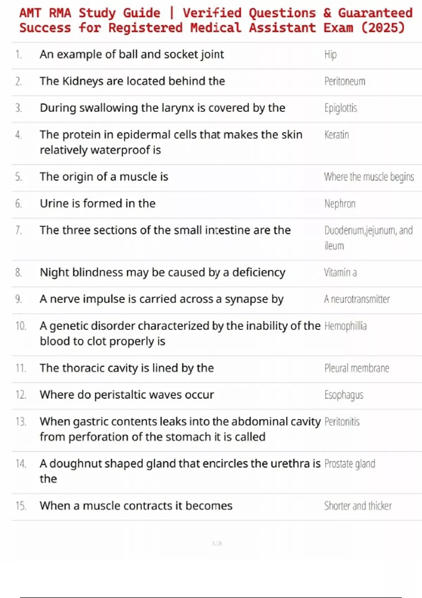Click question "An example of ball and socket joint"

click(132, 54)
